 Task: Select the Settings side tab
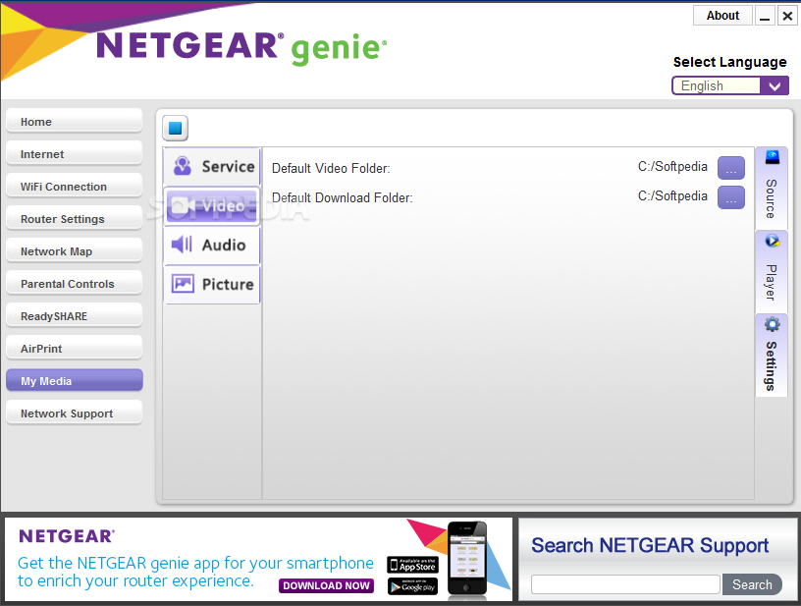point(772,356)
